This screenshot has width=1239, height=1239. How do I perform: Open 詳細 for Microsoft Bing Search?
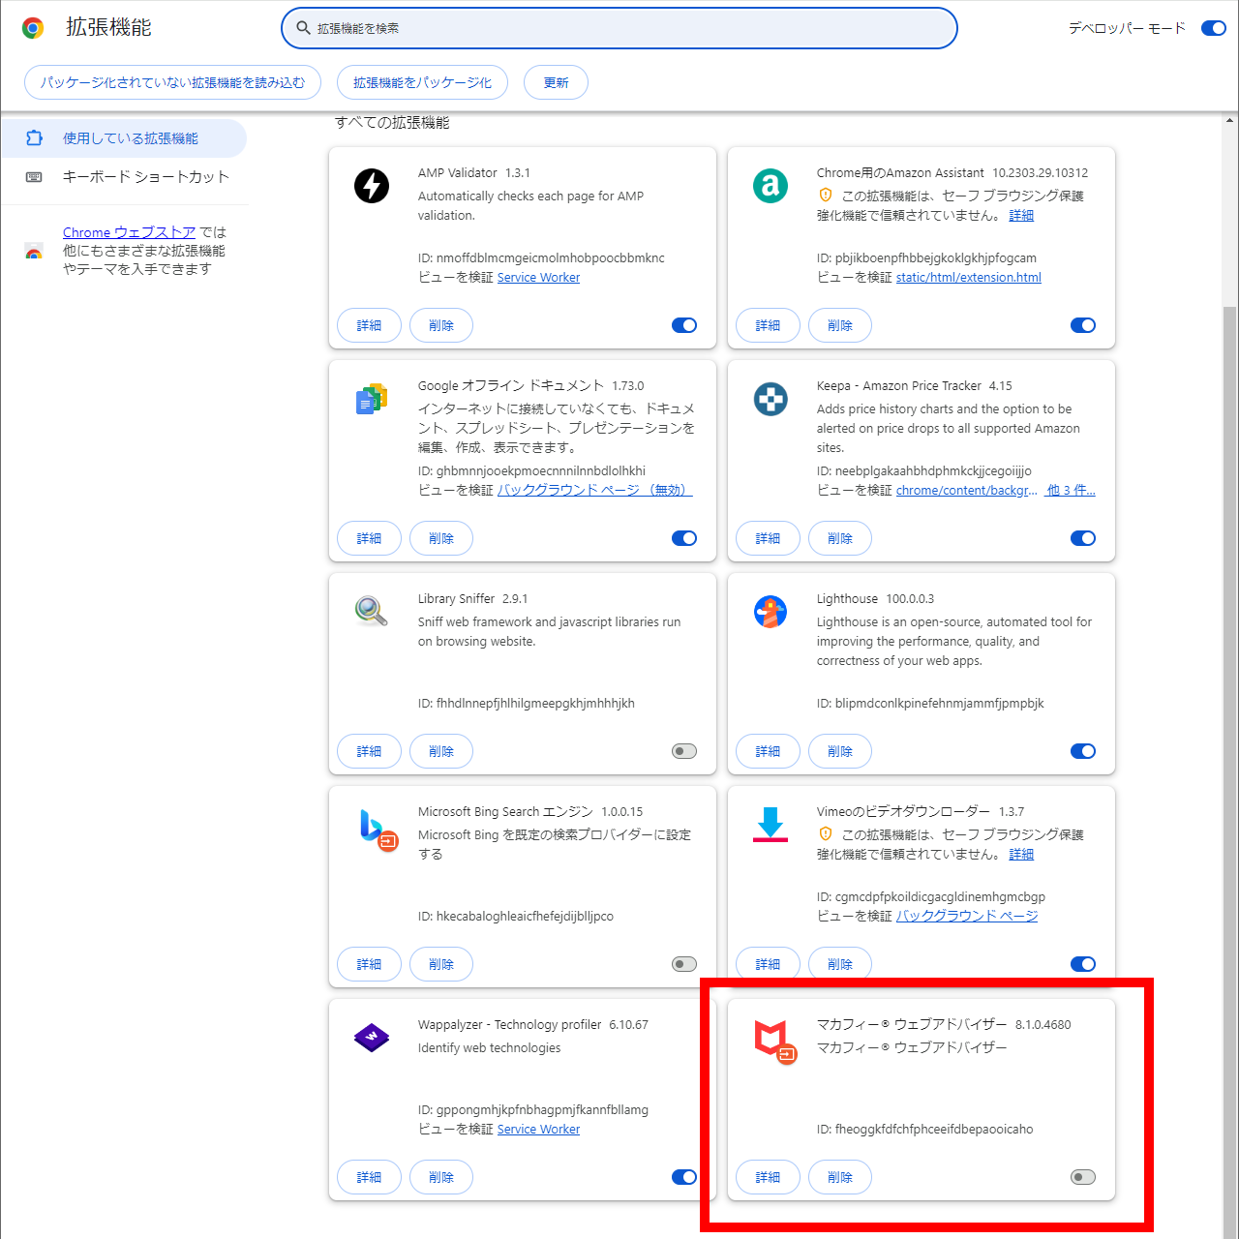click(x=369, y=964)
